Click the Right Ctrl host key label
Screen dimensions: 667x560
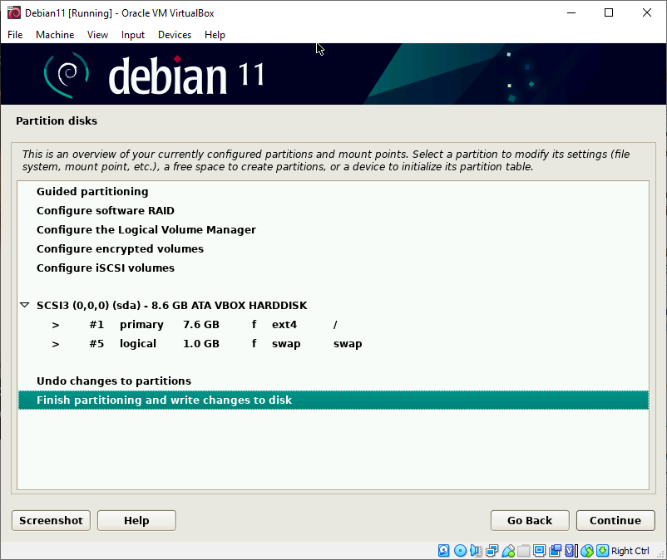tap(630, 551)
